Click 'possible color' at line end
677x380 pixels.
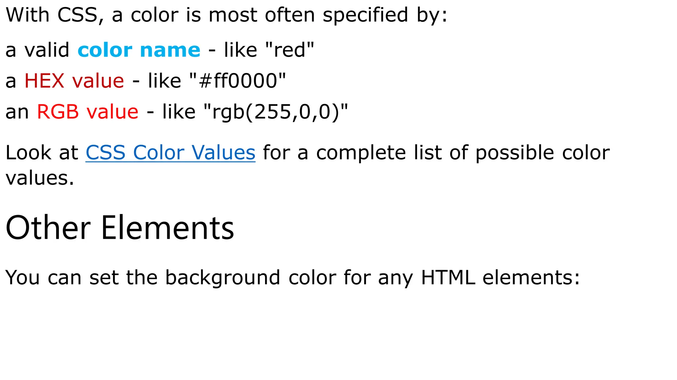542,153
